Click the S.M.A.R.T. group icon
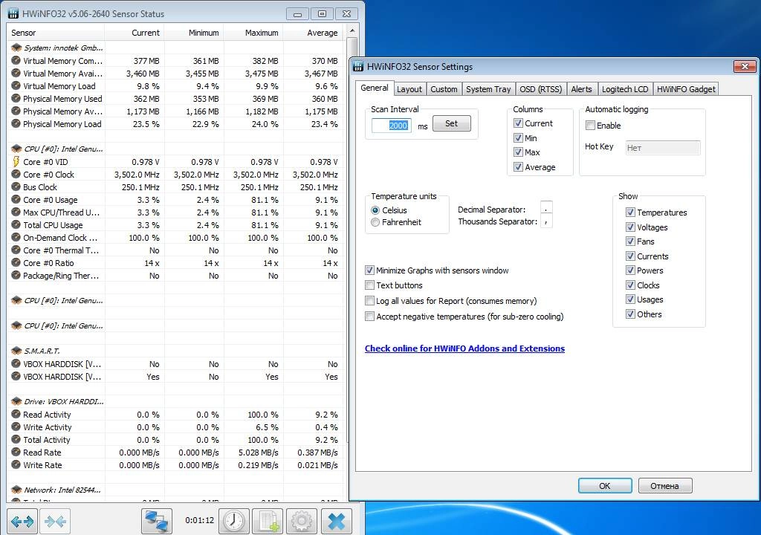This screenshot has width=761, height=535. 16,351
